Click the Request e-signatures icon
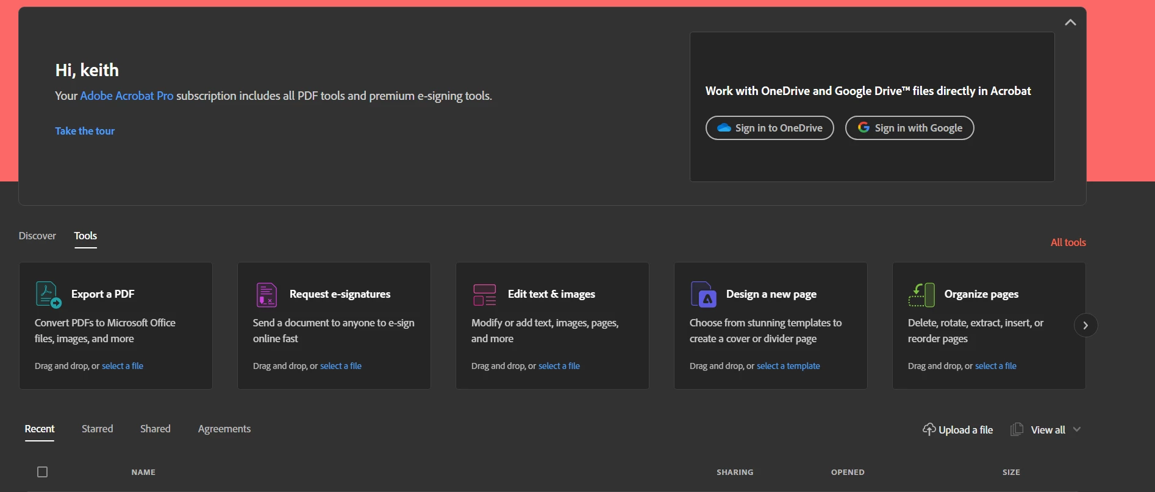1155x492 pixels. [266, 295]
